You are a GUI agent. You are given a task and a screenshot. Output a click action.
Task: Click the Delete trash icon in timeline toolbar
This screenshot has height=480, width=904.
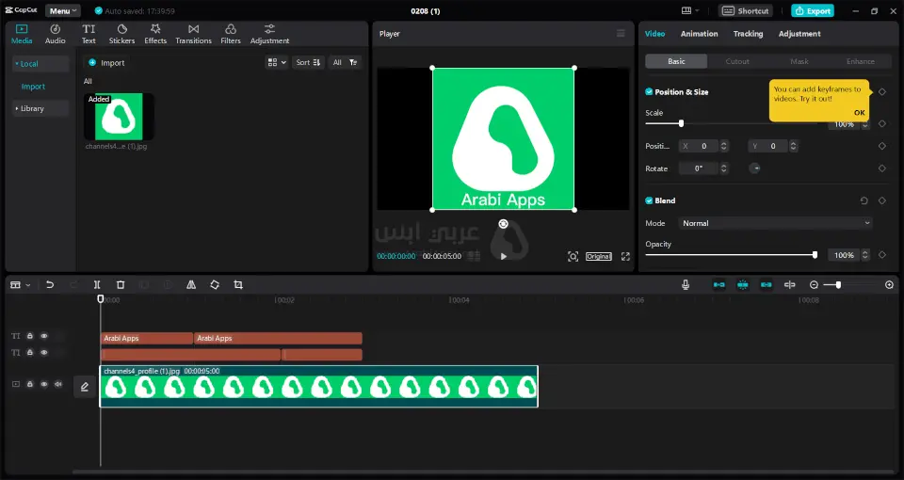[121, 284]
